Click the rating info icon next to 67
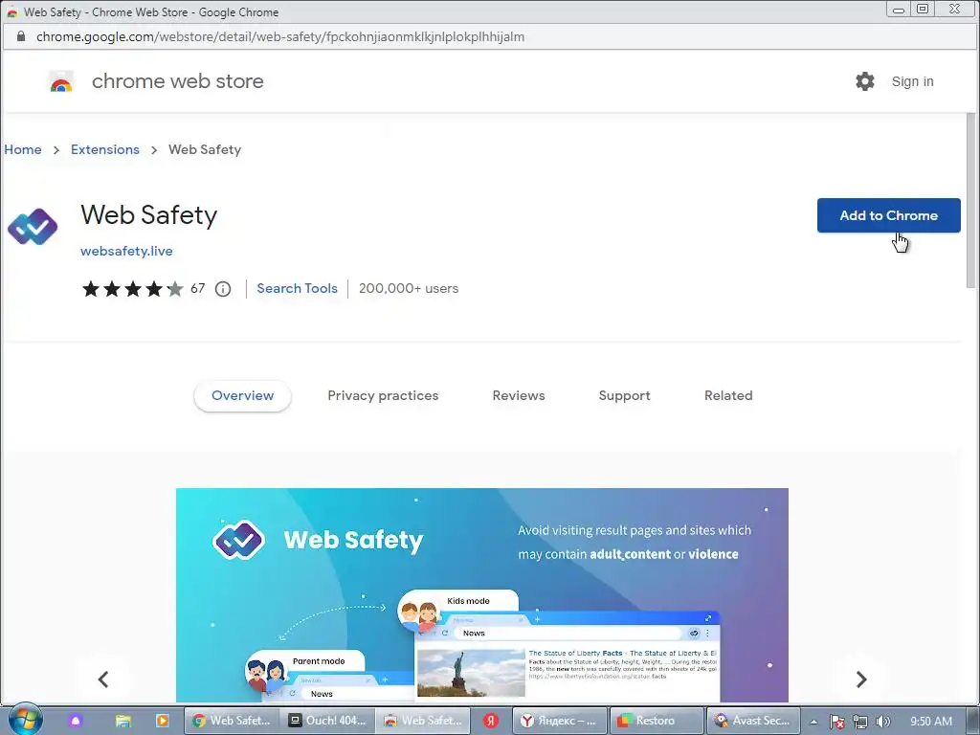 223,289
